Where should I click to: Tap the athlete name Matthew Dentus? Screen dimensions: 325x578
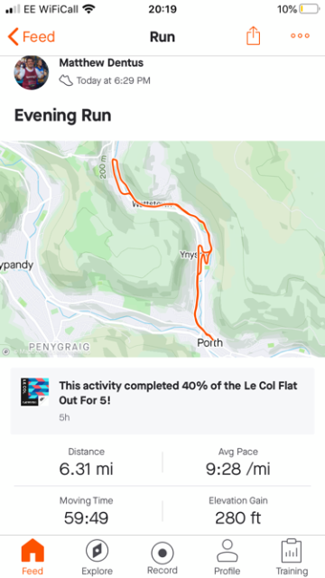point(101,62)
